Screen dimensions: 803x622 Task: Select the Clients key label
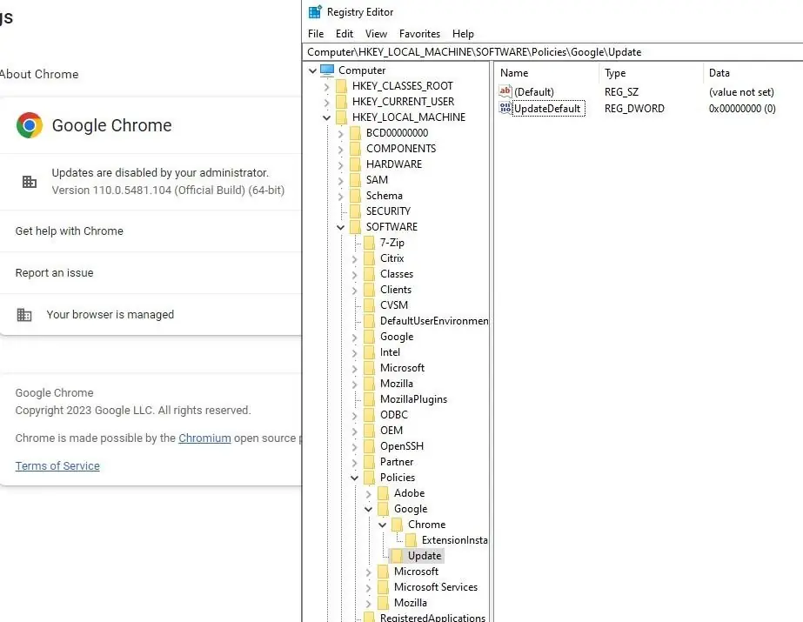(395, 290)
